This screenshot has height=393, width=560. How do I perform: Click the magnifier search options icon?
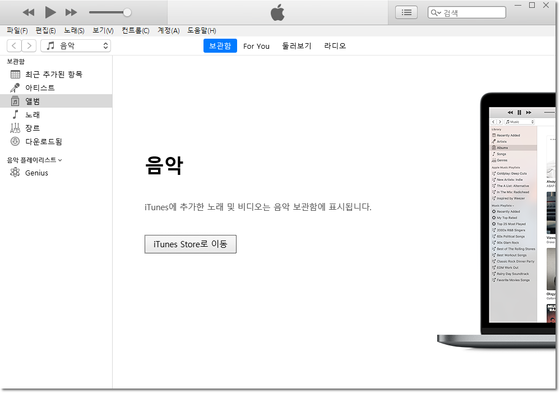pyautogui.click(x=436, y=13)
